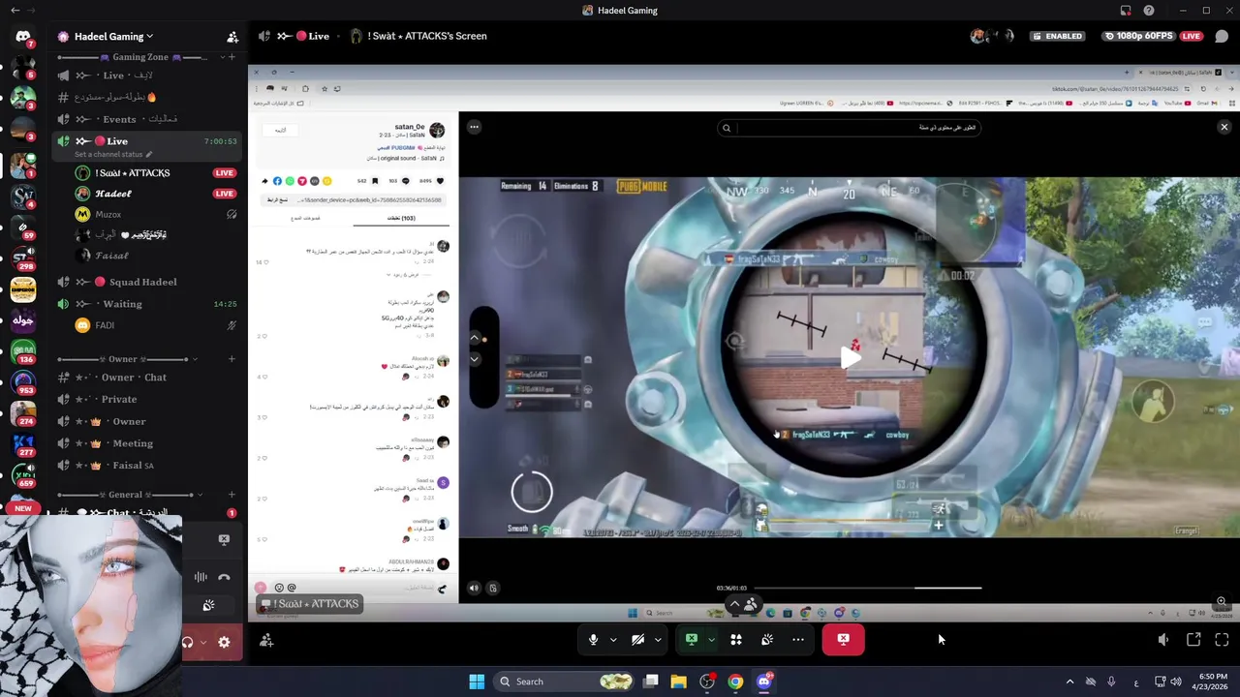Toggle headset deafen in user panel
This screenshot has width=1240, height=697.
(x=188, y=642)
